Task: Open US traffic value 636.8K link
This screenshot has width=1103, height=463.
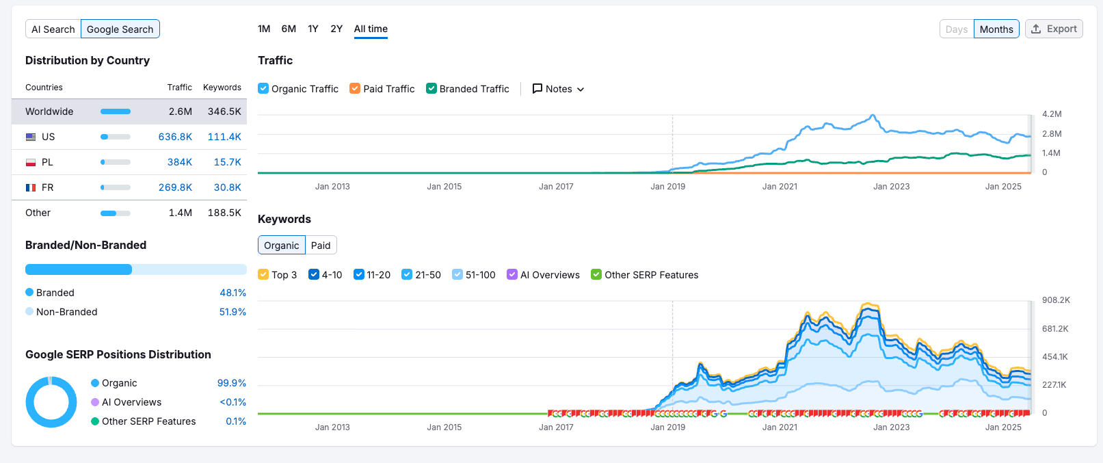Action: coord(175,137)
